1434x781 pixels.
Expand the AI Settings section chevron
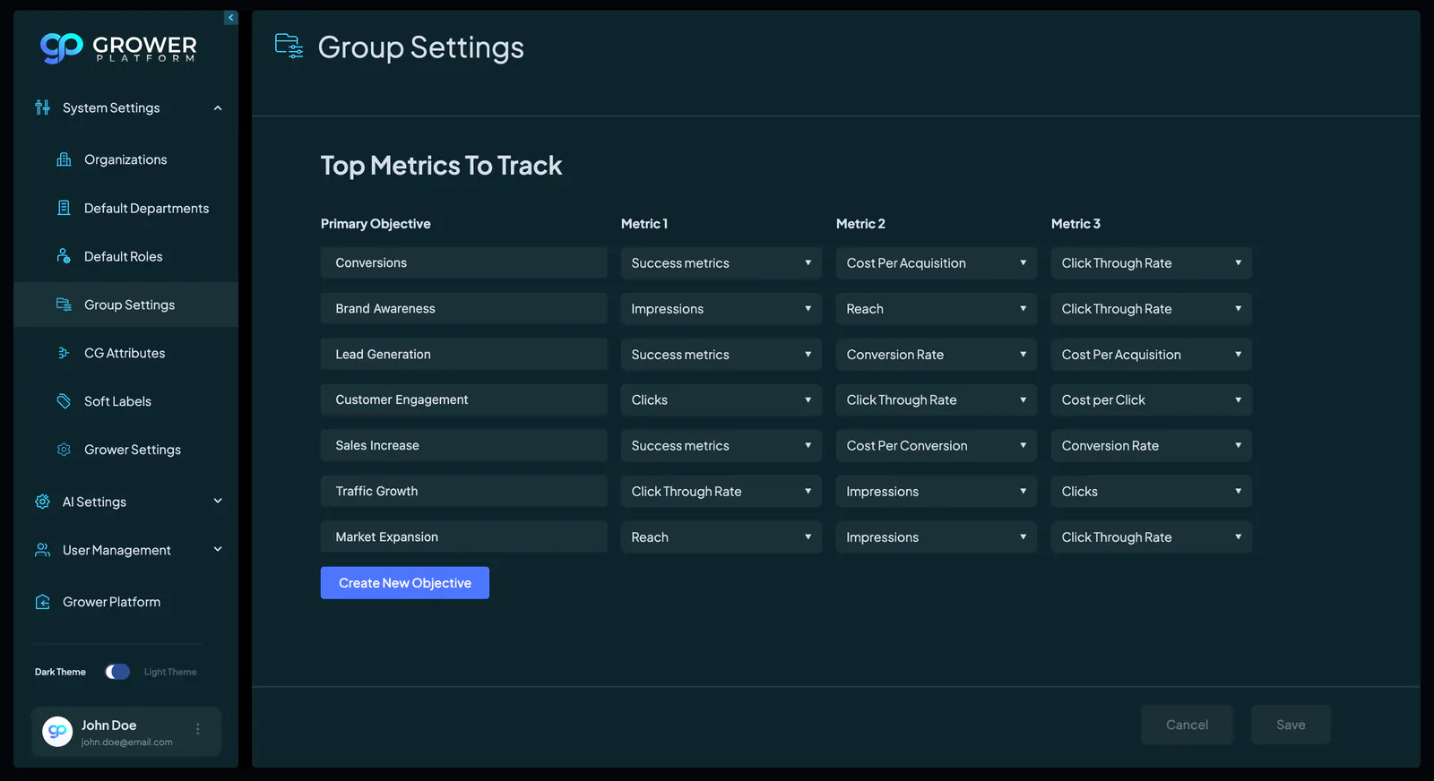218,502
